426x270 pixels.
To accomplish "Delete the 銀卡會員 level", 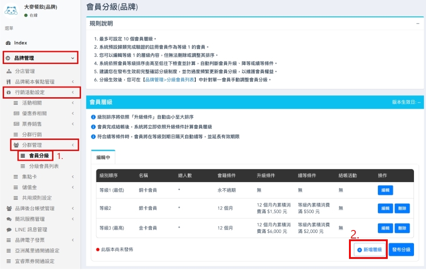I will click(x=402, y=208).
